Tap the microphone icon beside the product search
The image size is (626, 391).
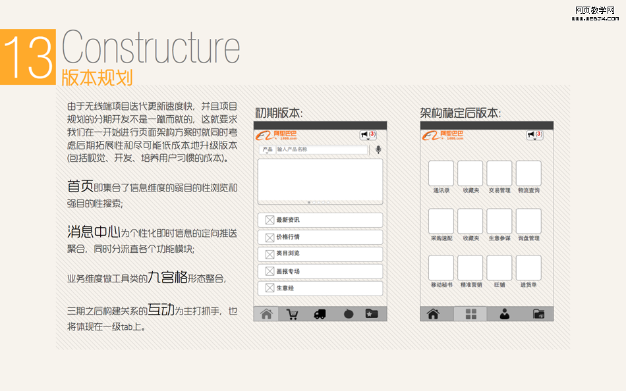point(378,149)
